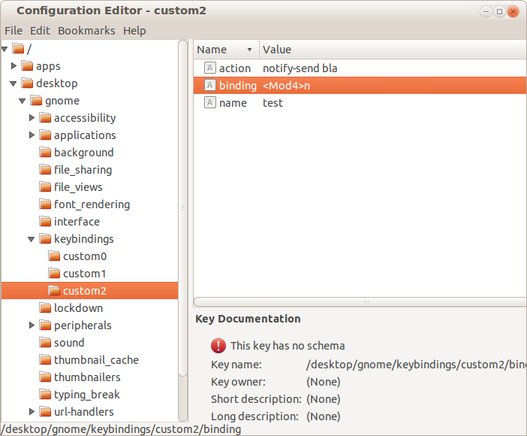The height and width of the screenshot is (436, 527).
Task: Click the applications folder icon
Action: pyautogui.click(x=45, y=135)
